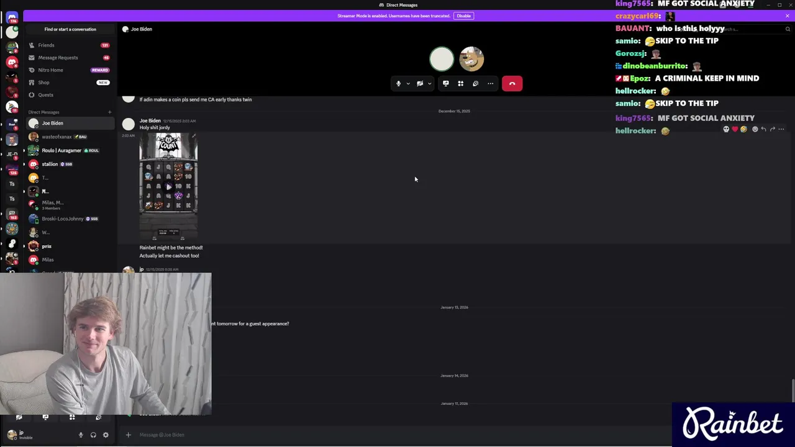Viewport: 795px width, 447px height.
Task: Open wasteofxanax direct message
Action: click(x=70, y=137)
